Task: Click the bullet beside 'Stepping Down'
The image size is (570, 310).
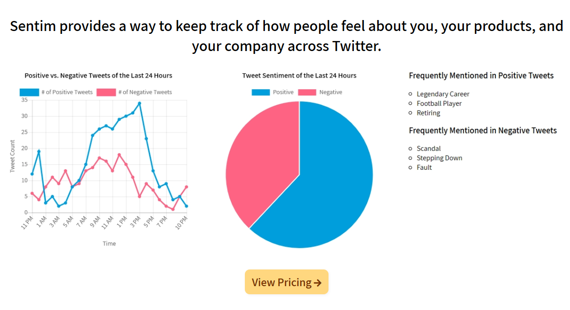Action: (410, 158)
